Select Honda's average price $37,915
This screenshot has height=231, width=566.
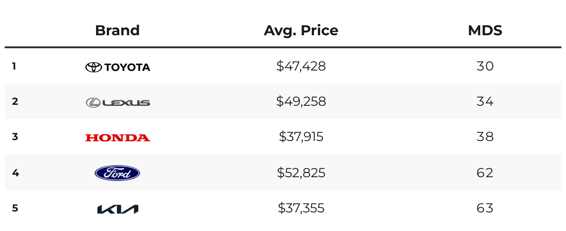pos(301,137)
